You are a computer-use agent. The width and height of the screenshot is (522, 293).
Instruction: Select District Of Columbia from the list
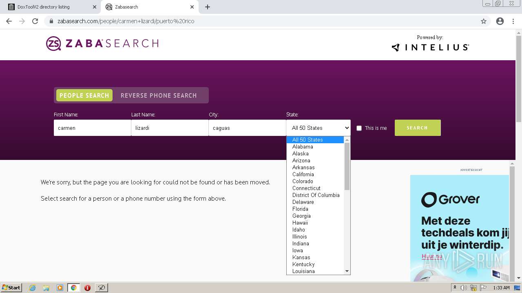point(315,195)
